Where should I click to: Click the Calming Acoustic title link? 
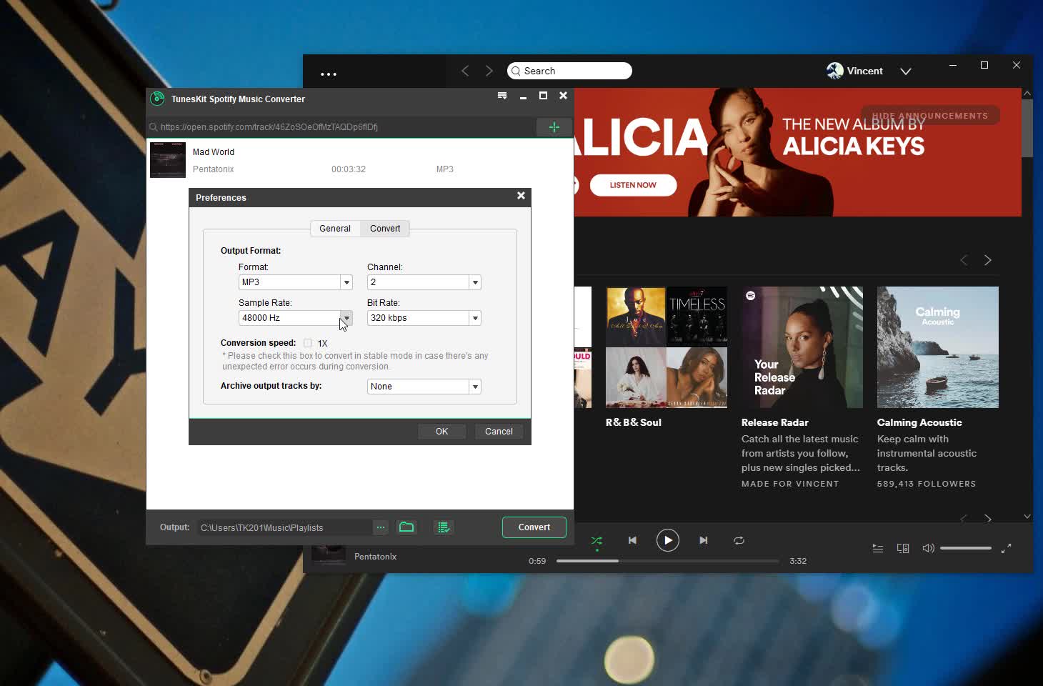pos(919,422)
